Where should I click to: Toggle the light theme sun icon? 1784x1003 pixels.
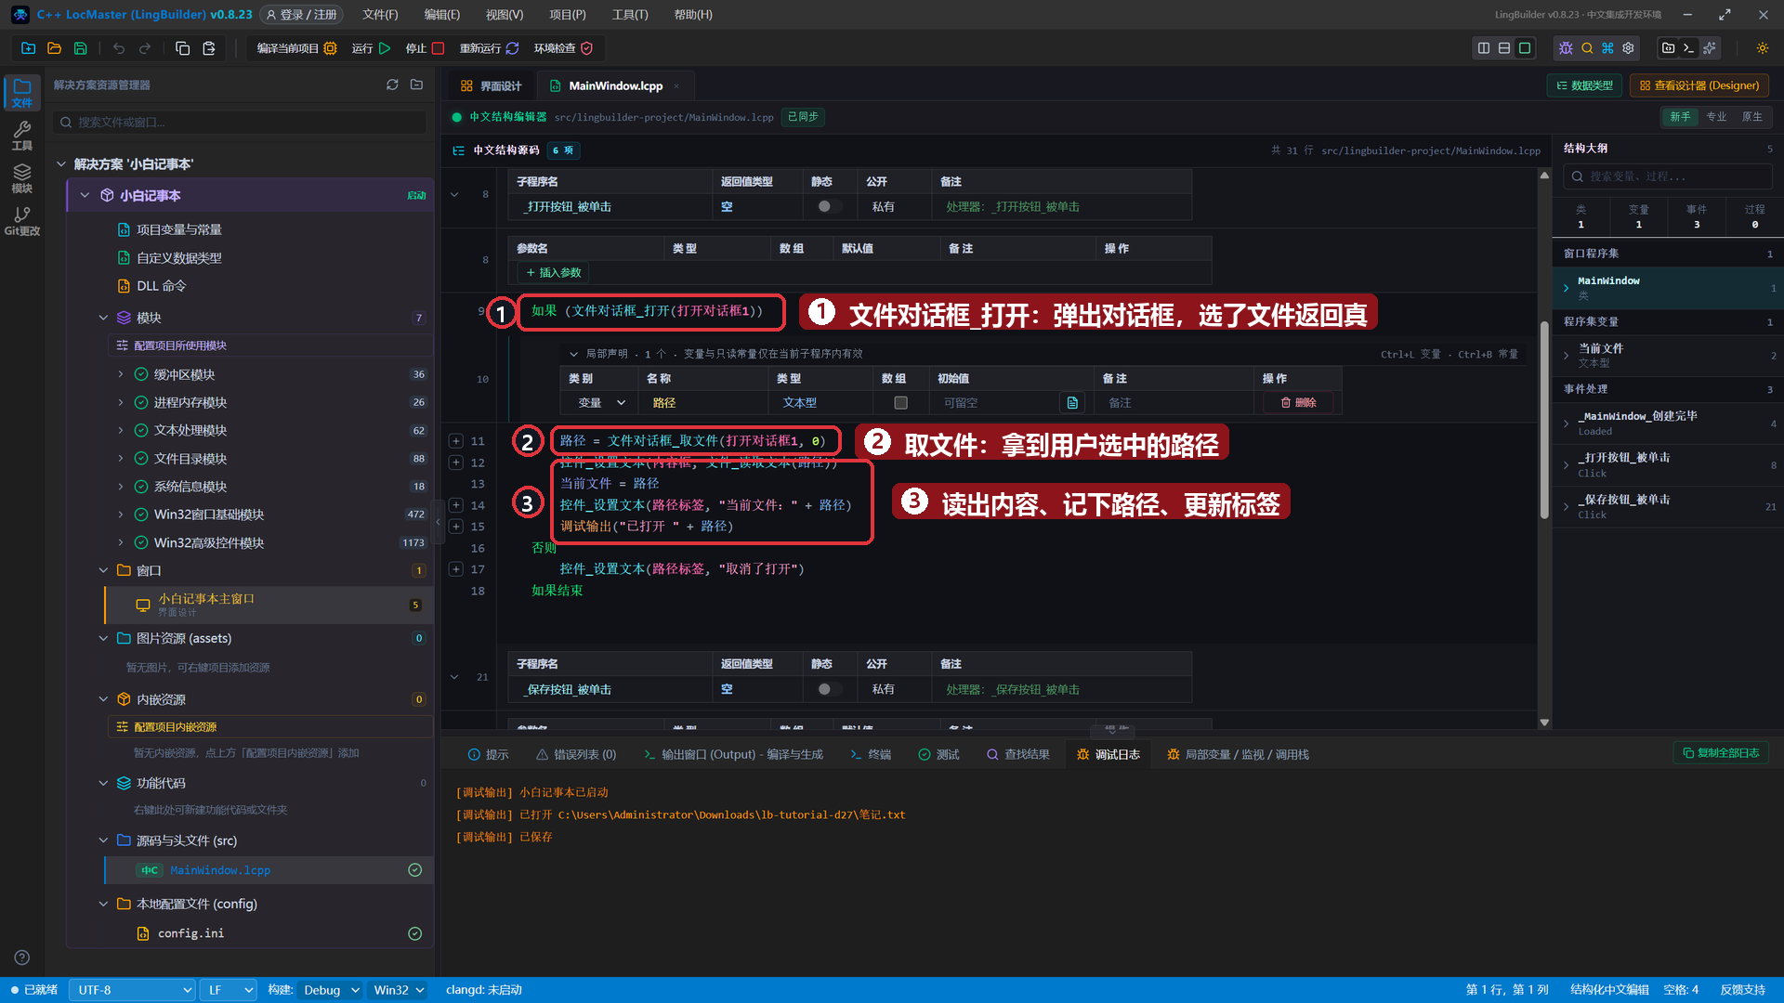pos(1763,48)
